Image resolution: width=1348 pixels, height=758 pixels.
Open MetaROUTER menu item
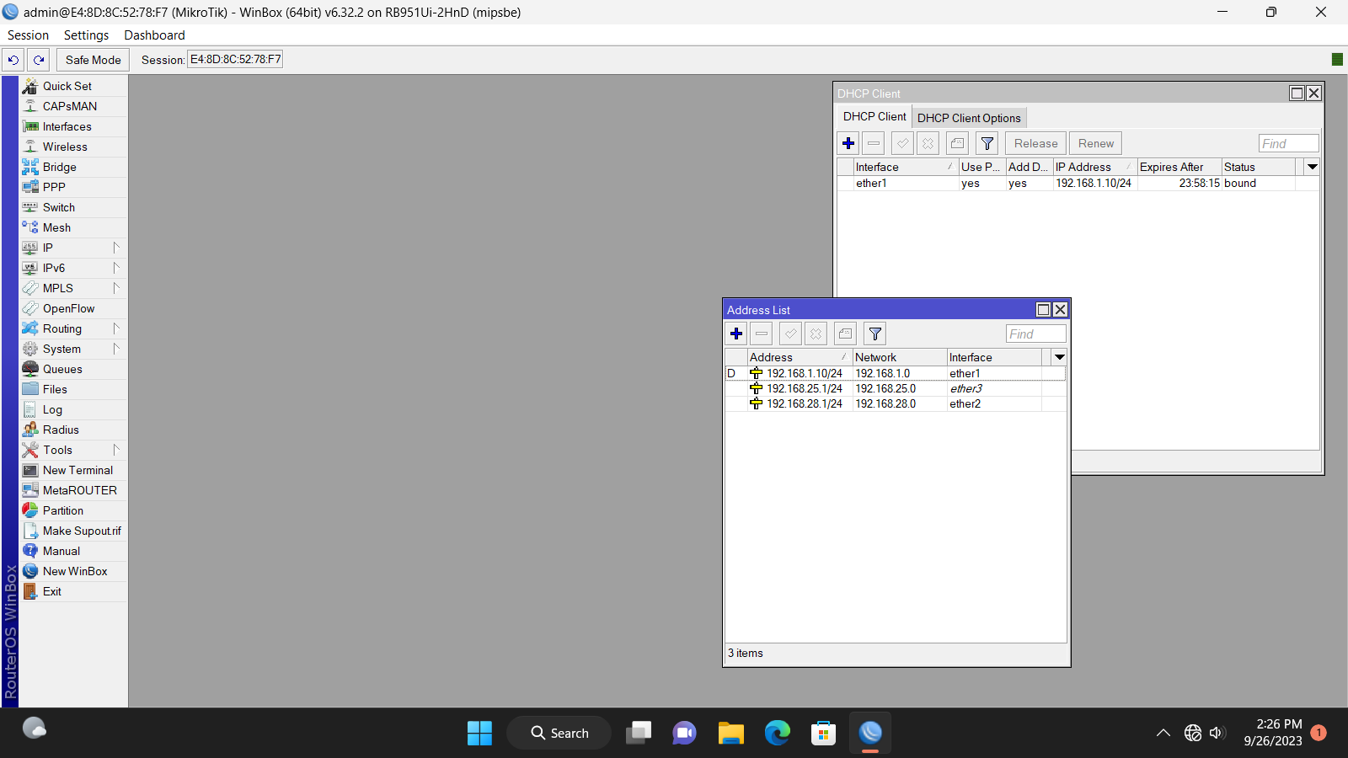pos(73,490)
